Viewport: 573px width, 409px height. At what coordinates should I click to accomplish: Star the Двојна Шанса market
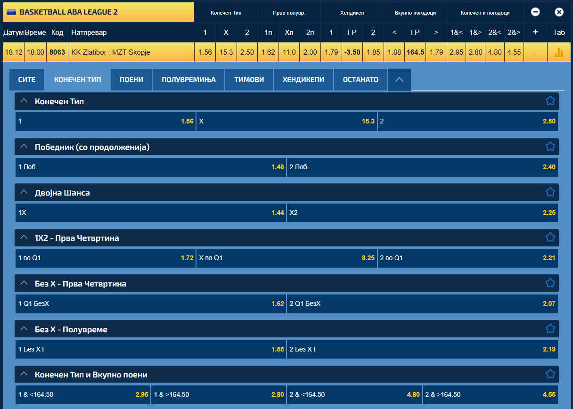coord(550,192)
